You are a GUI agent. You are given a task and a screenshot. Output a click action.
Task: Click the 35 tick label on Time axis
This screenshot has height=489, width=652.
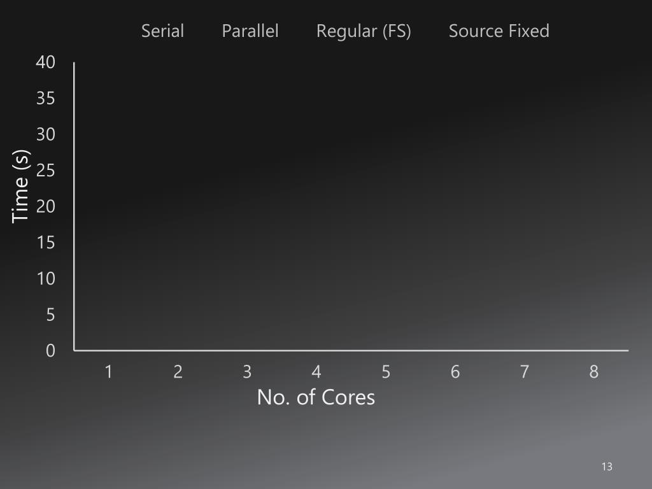click(46, 99)
